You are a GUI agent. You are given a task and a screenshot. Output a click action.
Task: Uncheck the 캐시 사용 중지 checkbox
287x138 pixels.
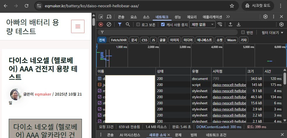(163, 25)
